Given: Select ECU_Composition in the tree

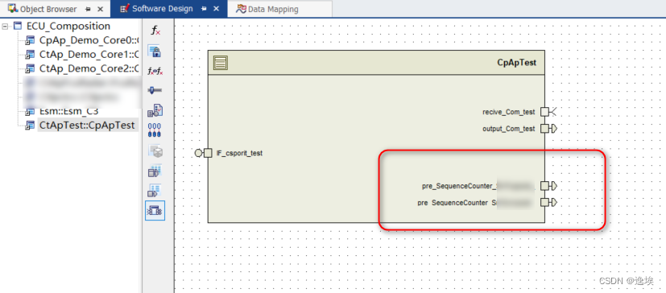Looking at the screenshot, I should pos(68,27).
